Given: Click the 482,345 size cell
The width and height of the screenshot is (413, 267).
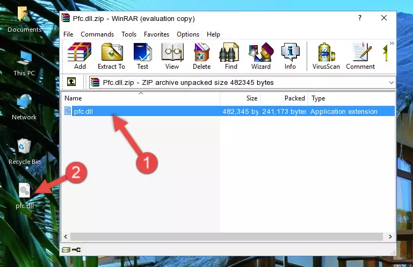Looking at the screenshot, I should [x=241, y=112].
